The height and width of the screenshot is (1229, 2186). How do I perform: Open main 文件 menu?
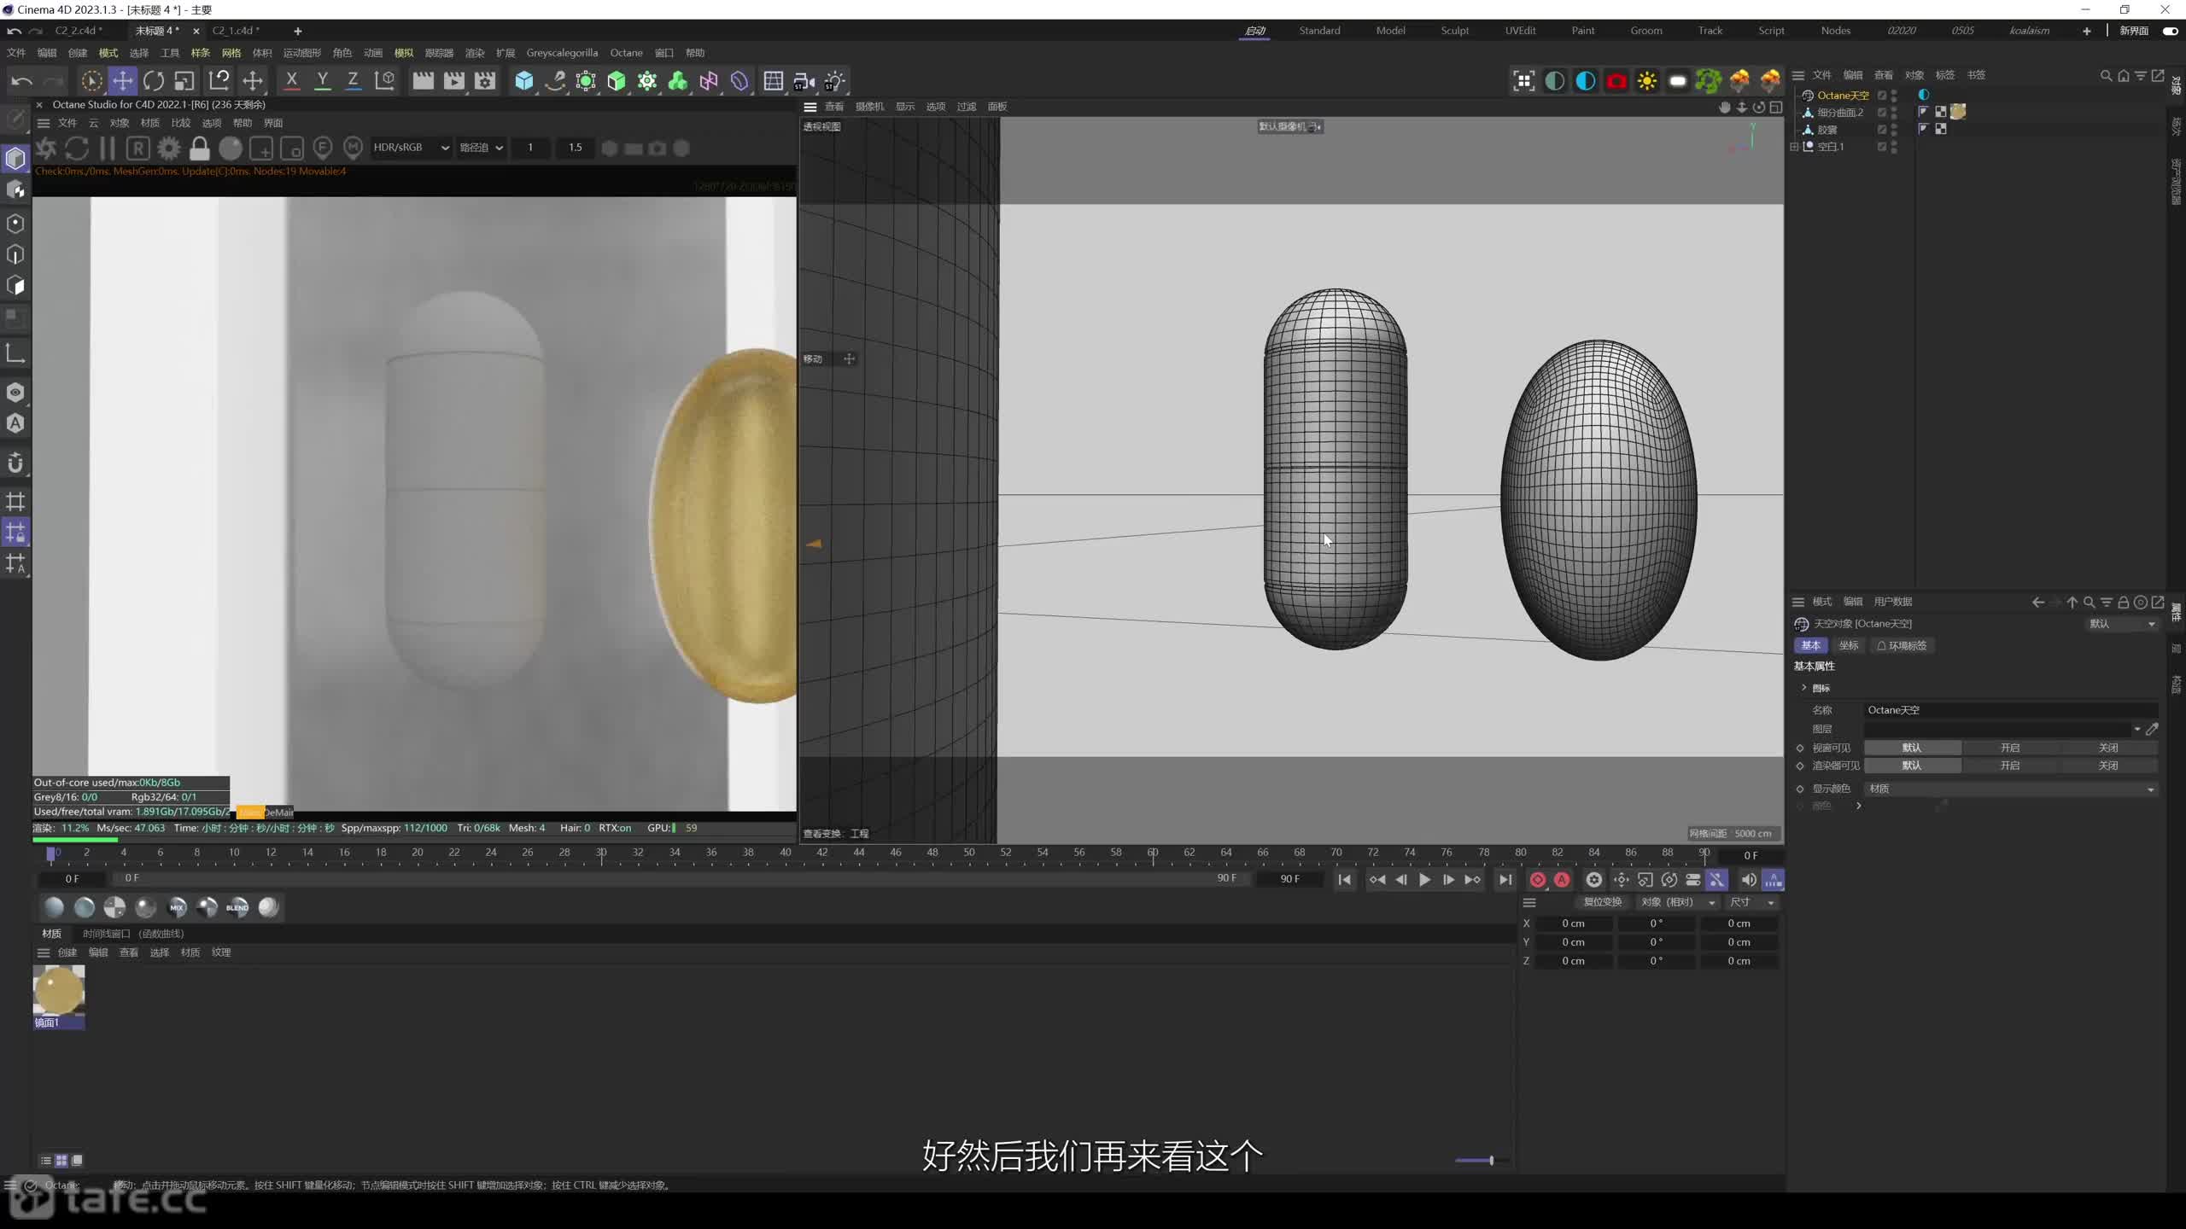coord(16,53)
